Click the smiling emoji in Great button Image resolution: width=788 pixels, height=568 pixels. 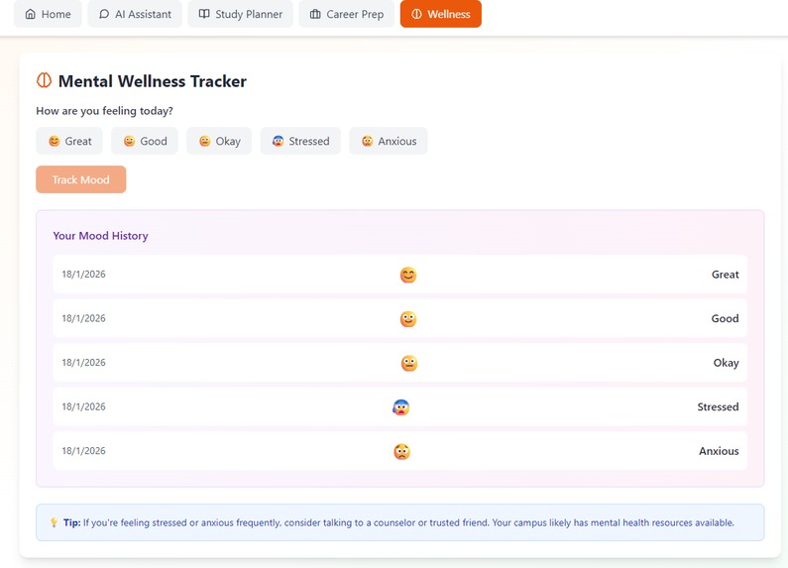tap(55, 141)
